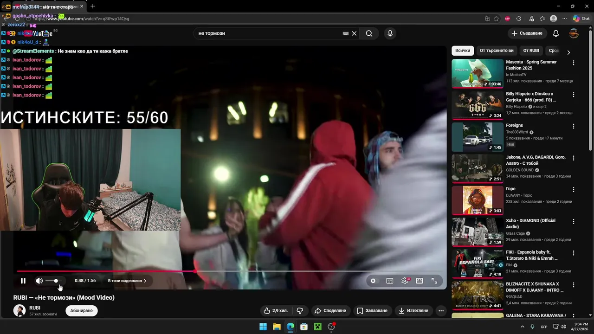Open browser profile avatar icon
The width and height of the screenshot is (594, 334).
(x=553, y=19)
